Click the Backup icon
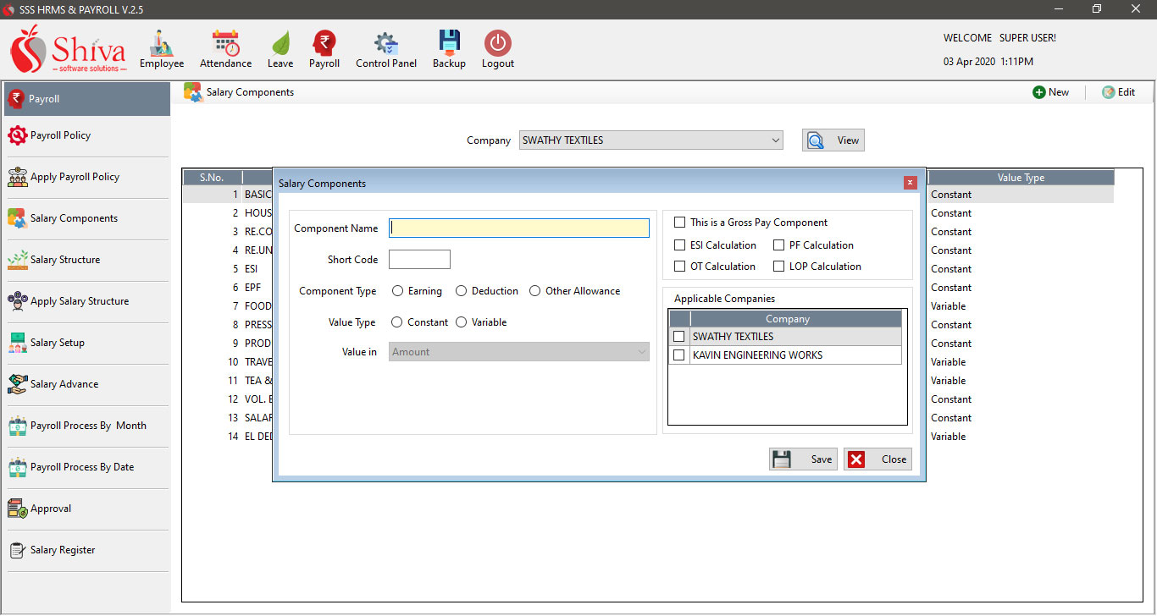This screenshot has height=616, width=1157. click(448, 49)
